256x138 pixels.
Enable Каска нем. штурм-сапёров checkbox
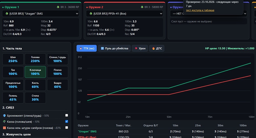click(67, 128)
